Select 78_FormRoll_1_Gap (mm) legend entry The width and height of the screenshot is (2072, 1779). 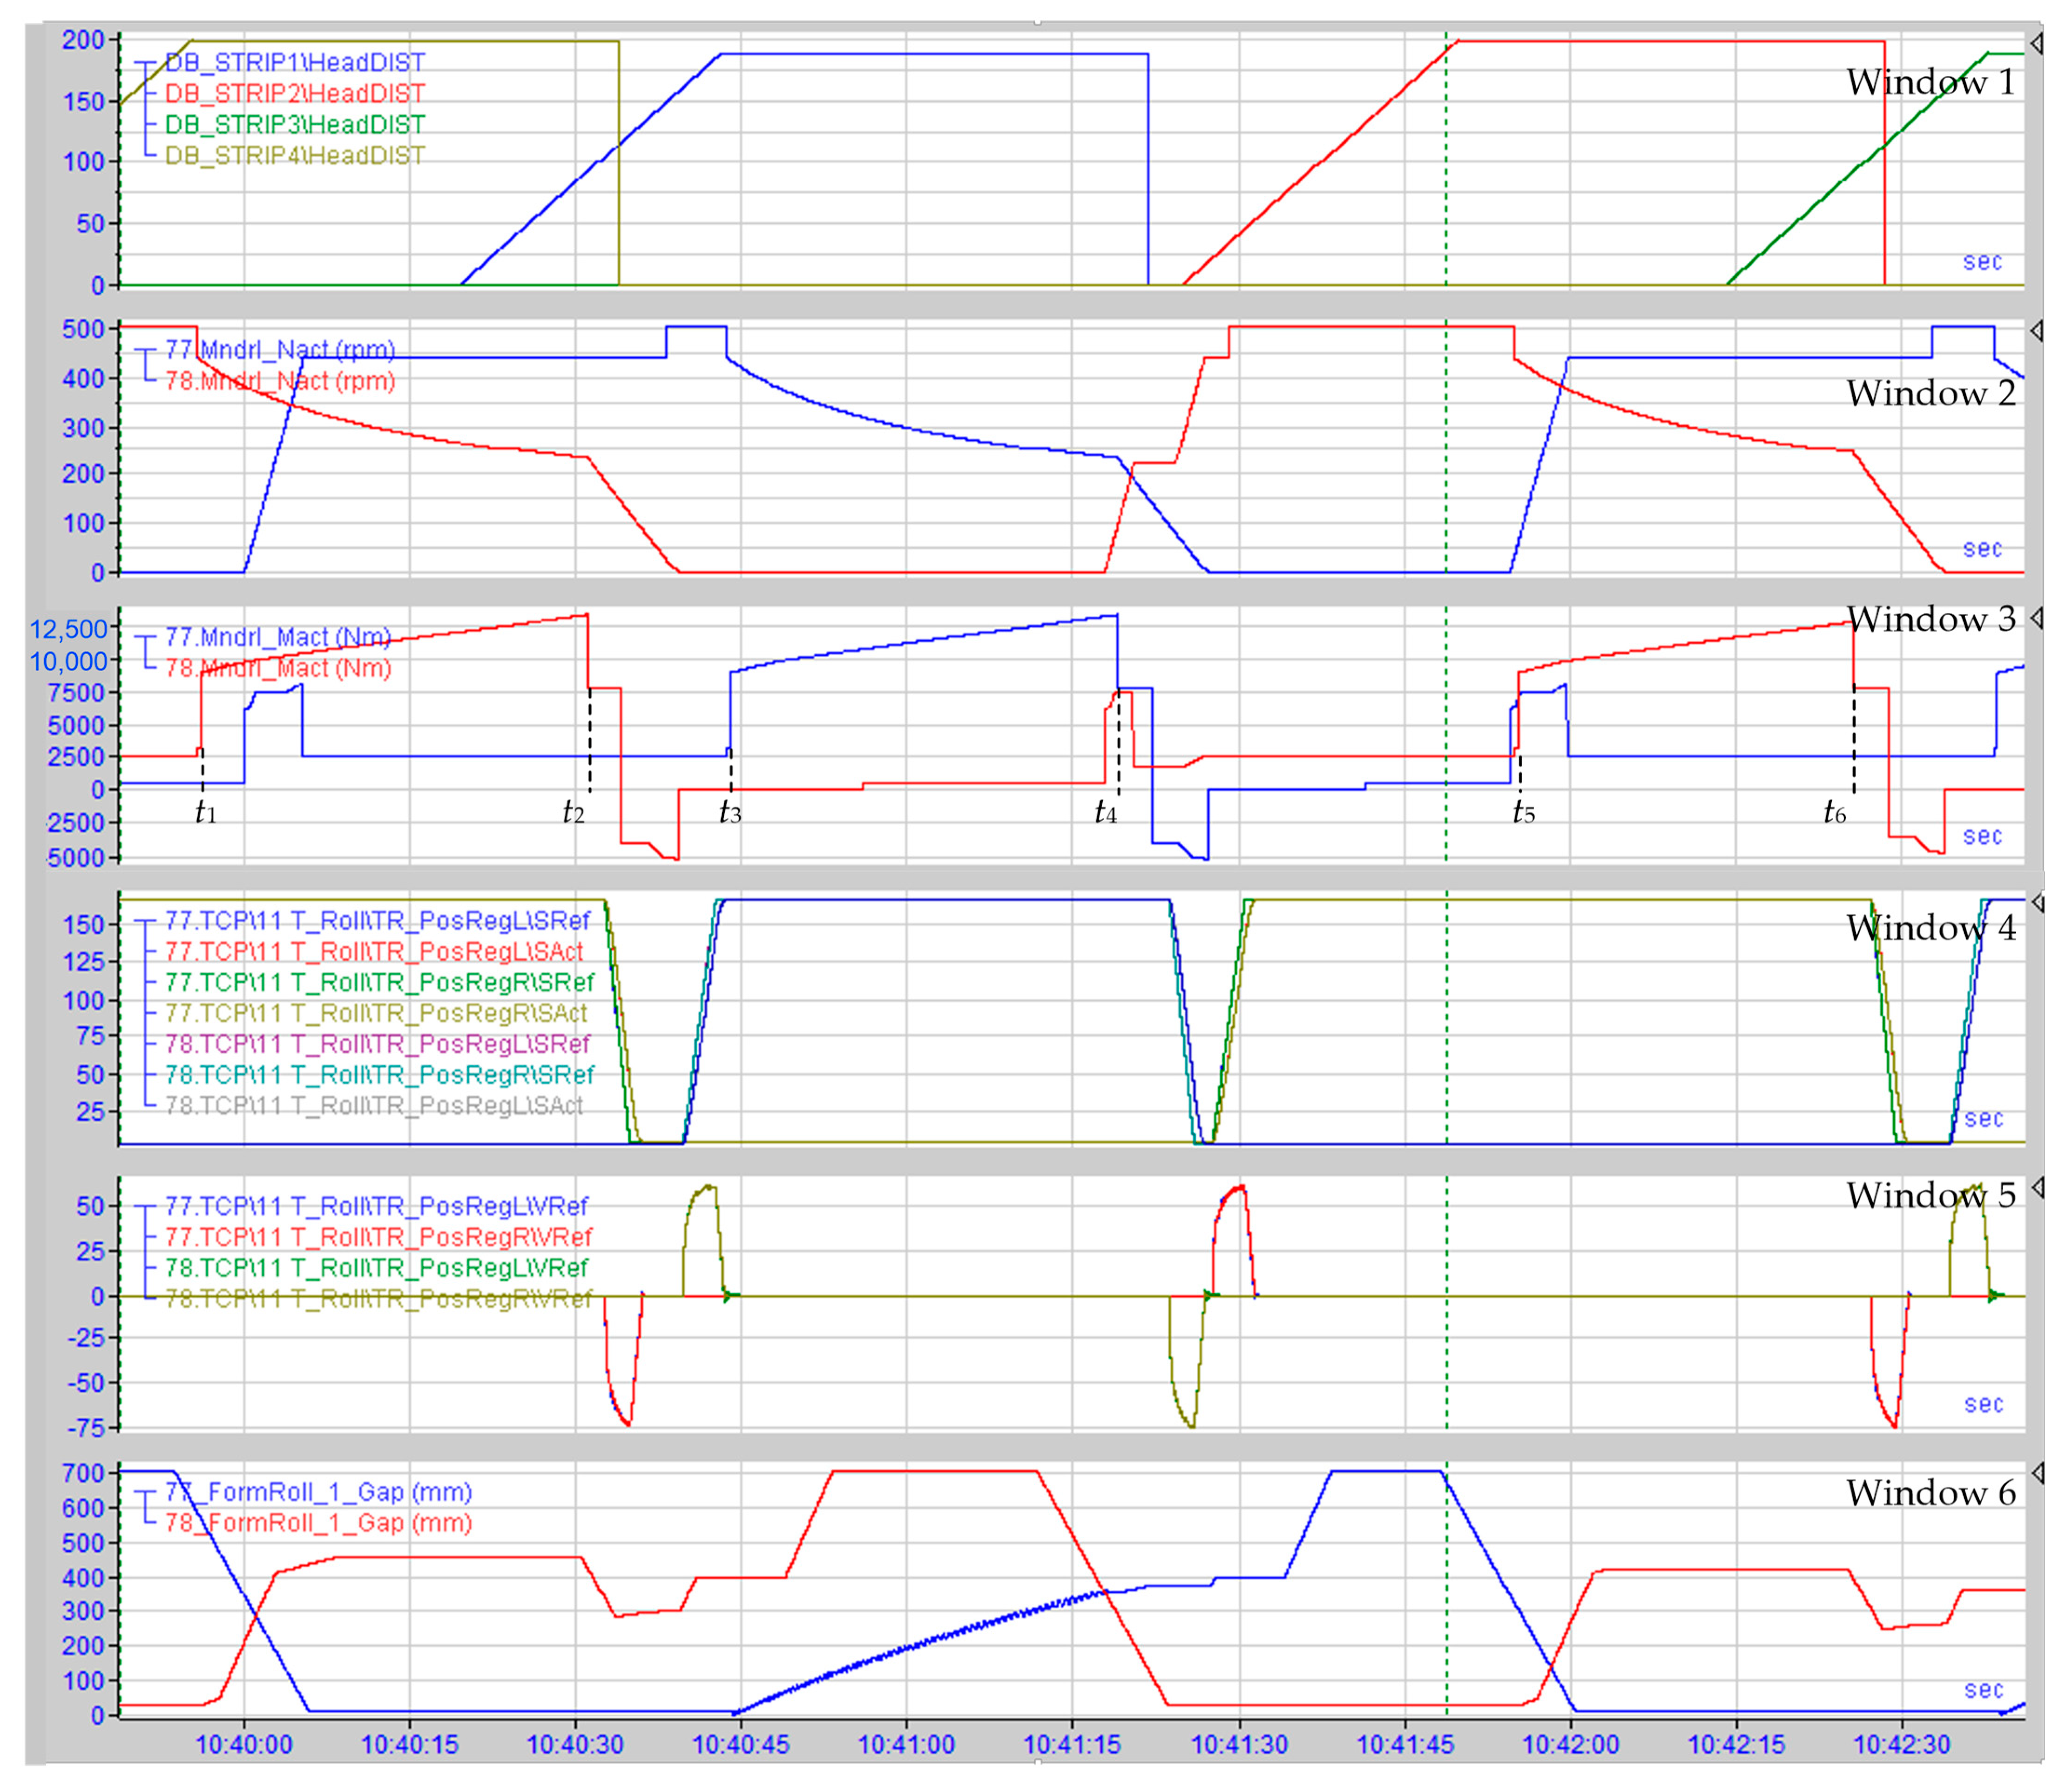(x=318, y=1522)
